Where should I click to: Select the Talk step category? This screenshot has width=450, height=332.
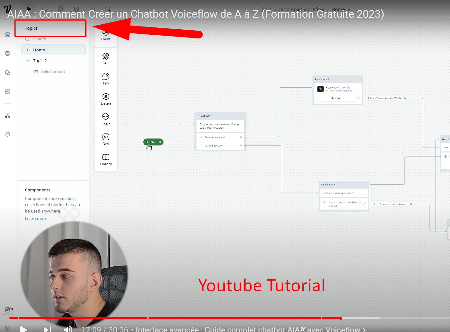106,79
